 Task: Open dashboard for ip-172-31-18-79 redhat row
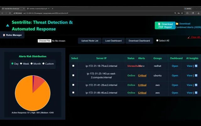tap(175, 66)
